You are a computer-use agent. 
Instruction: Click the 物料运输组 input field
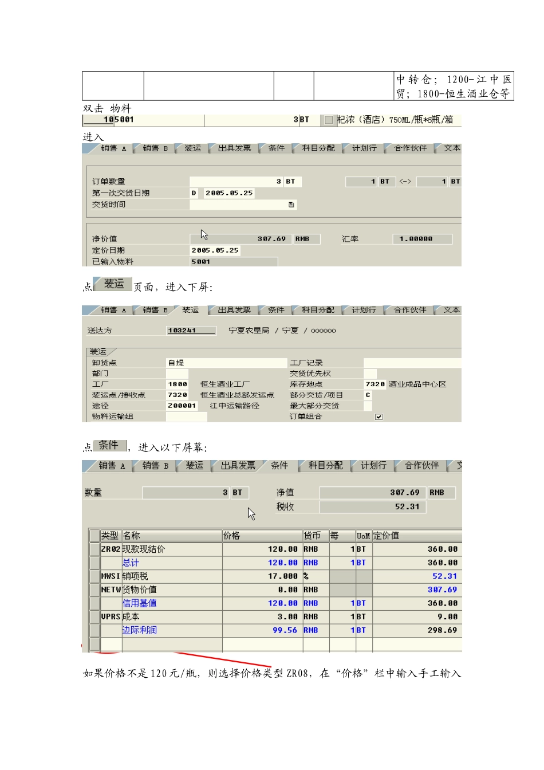click(x=187, y=417)
